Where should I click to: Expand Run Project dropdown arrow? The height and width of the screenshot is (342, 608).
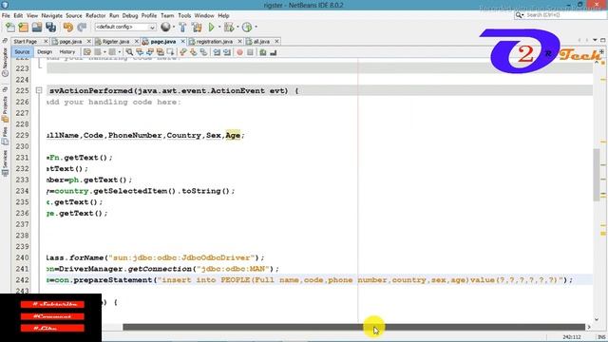219,27
